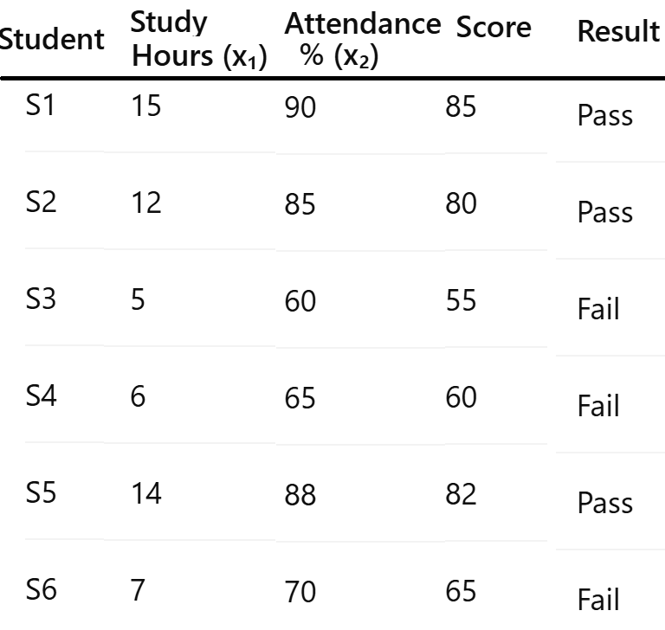Click the Score column header
The image size is (665, 630).
494,28
